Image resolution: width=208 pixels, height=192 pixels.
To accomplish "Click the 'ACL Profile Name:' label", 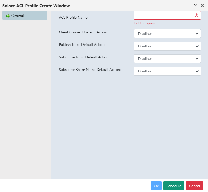I will tap(74, 17).
